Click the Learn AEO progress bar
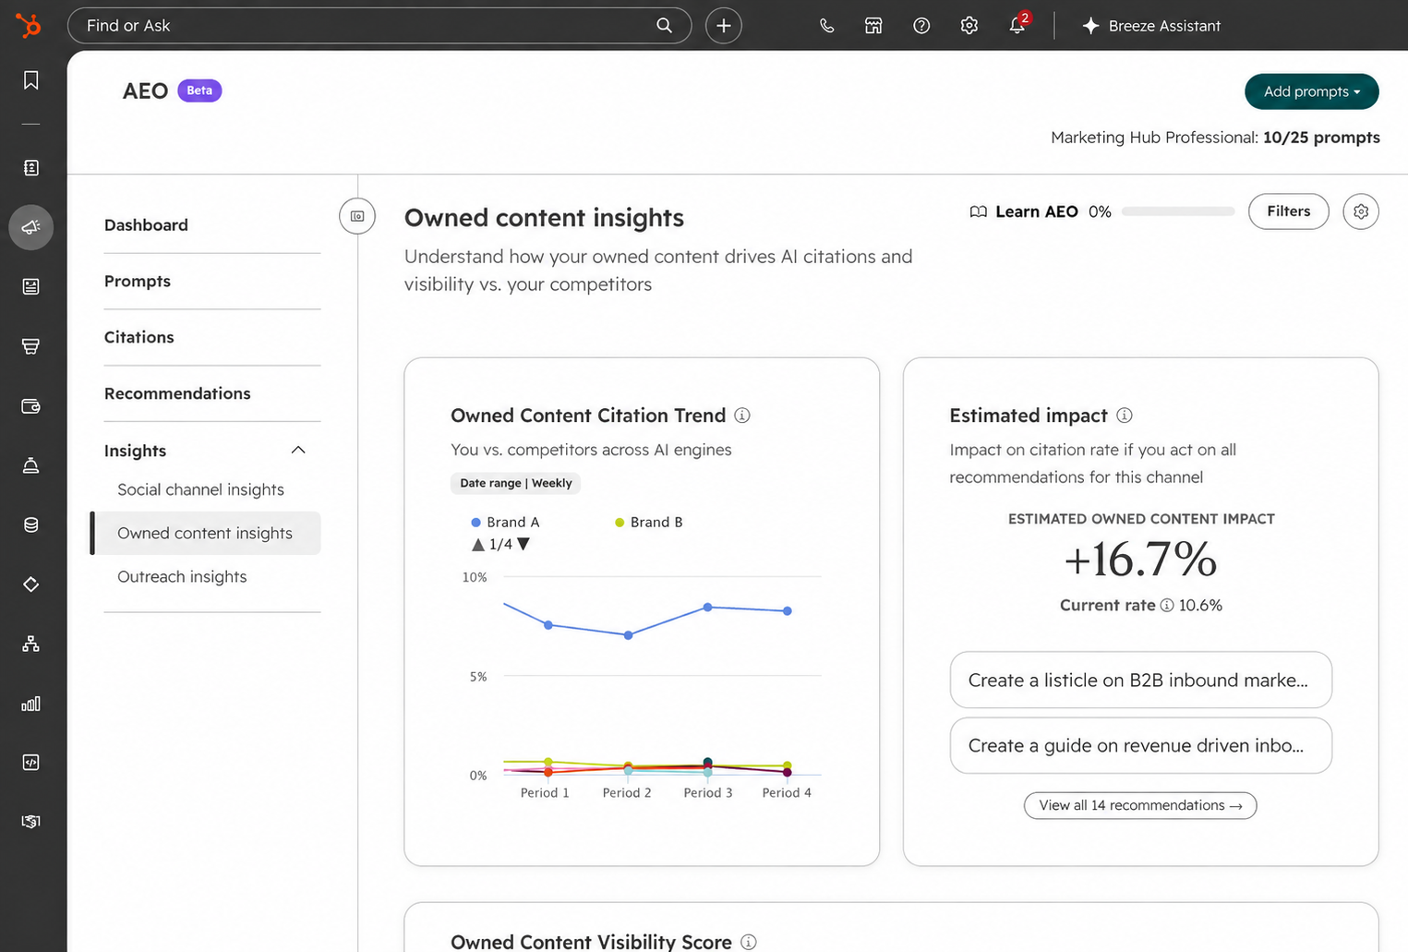The height and width of the screenshot is (952, 1408). point(1178,211)
